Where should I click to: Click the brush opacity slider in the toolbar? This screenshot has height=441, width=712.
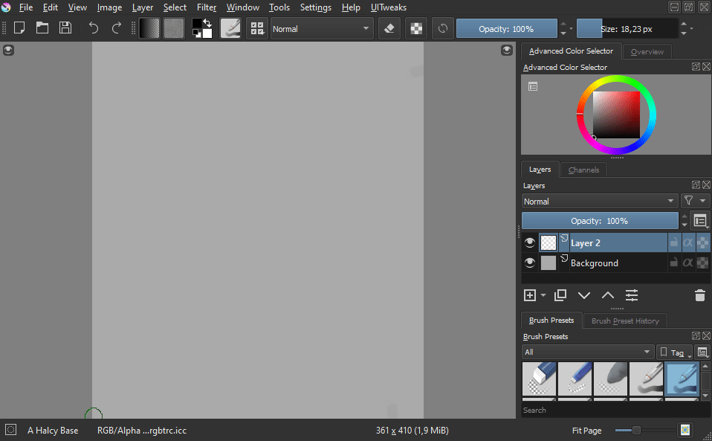[506, 29]
